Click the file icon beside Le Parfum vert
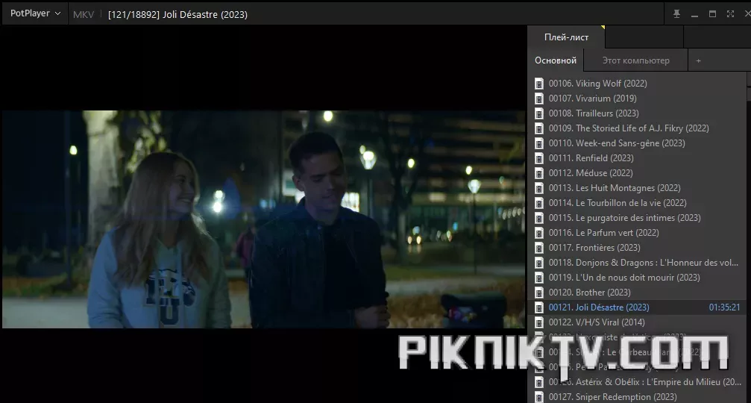This screenshot has height=403, width=751. click(x=538, y=232)
